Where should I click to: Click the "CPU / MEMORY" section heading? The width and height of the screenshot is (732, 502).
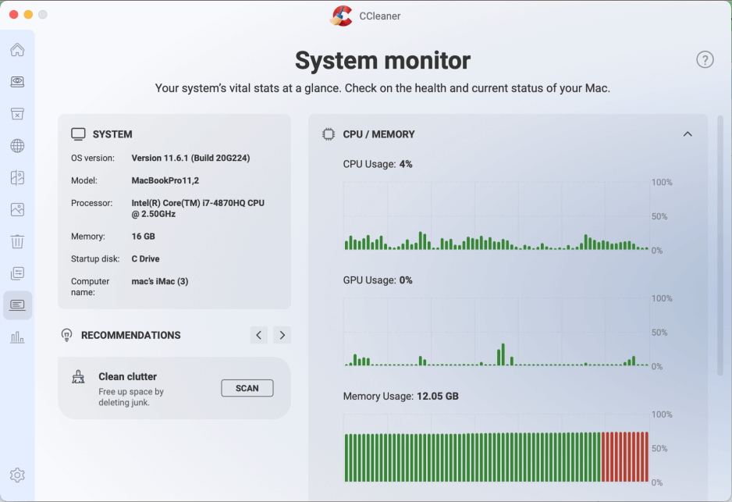[x=378, y=134]
